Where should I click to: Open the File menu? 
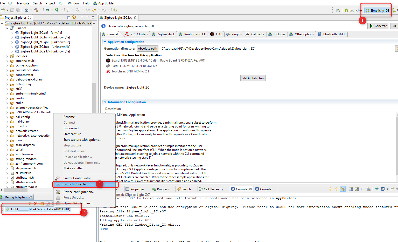coord(3,3)
